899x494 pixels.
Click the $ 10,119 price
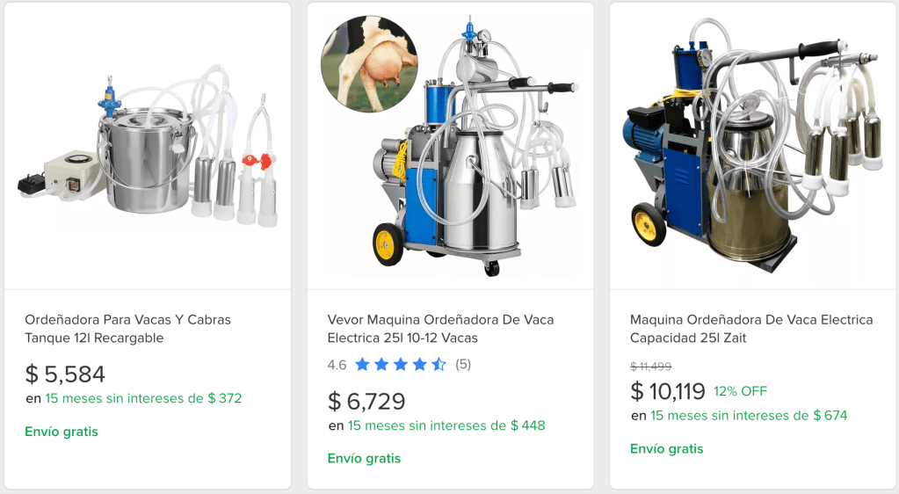point(667,391)
